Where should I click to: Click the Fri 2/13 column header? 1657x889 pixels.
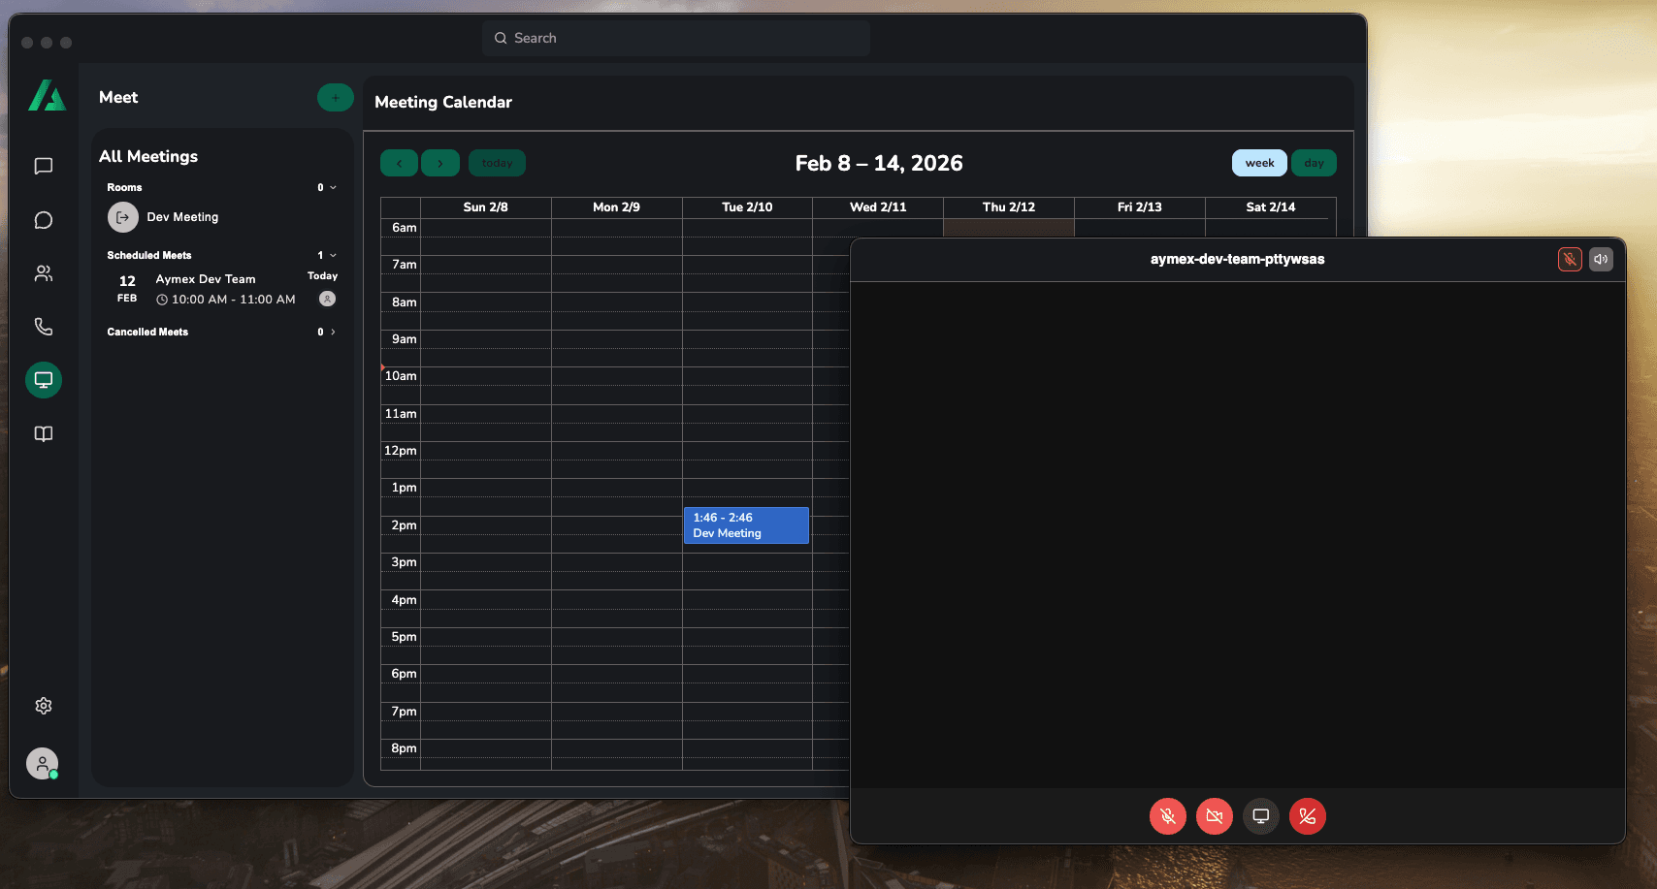[1140, 207]
